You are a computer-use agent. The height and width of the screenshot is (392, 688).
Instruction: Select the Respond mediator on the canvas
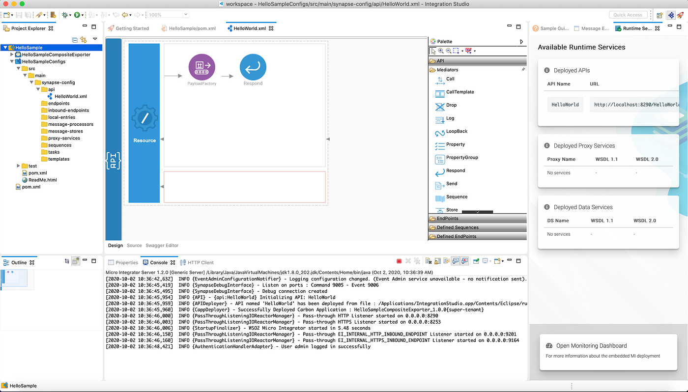[x=253, y=66]
